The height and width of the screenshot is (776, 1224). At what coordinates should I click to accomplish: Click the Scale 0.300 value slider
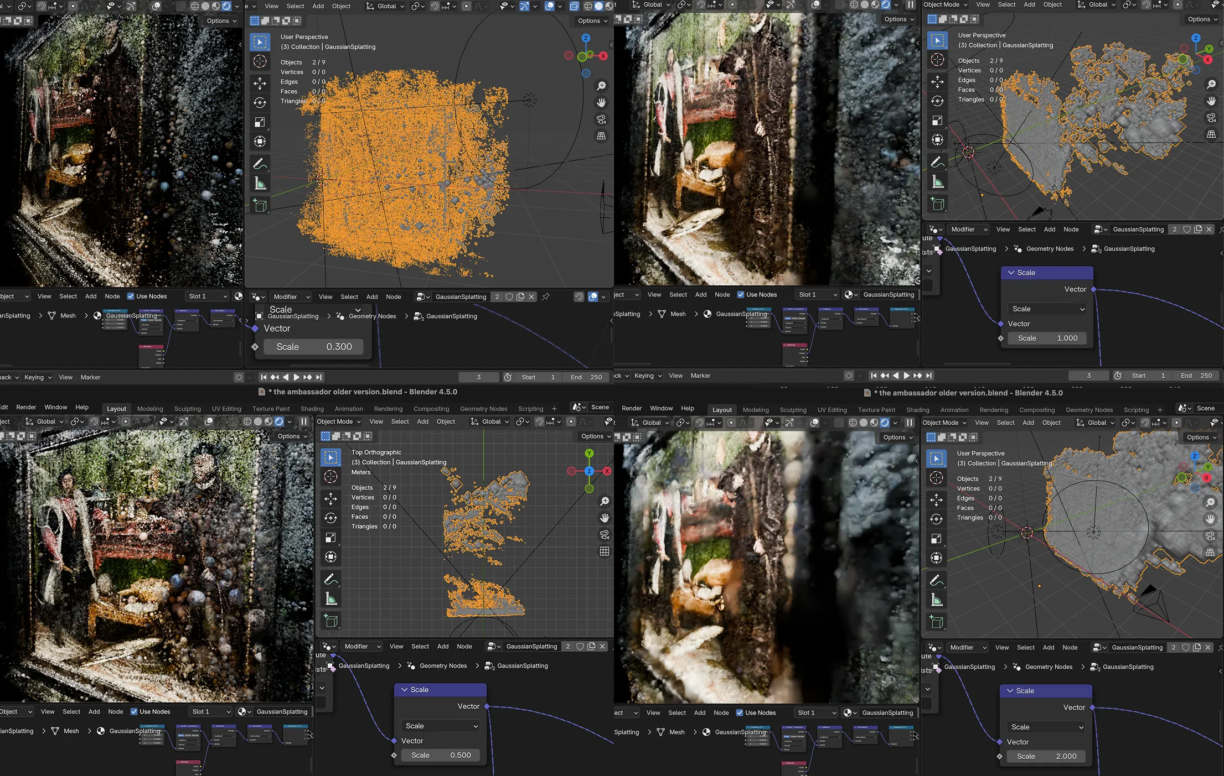[313, 347]
